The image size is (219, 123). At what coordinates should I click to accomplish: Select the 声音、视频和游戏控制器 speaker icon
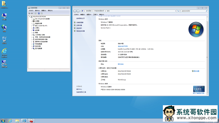click(x=33, y=37)
